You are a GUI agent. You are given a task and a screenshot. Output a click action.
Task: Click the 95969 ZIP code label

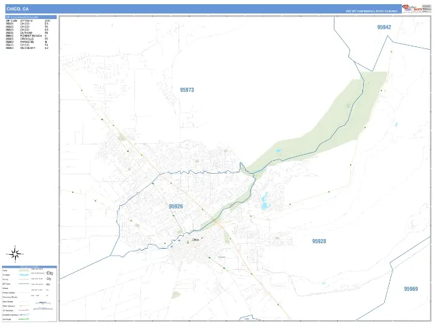pyautogui.click(x=411, y=289)
